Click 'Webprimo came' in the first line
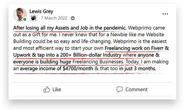The height and width of the screenshot is (112, 184). coord(146,28)
